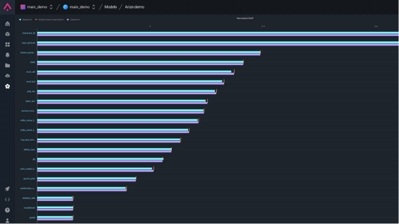Open the cloud upload icon in the sidebar
Viewport: 399px width, 224px height.
point(8,76)
